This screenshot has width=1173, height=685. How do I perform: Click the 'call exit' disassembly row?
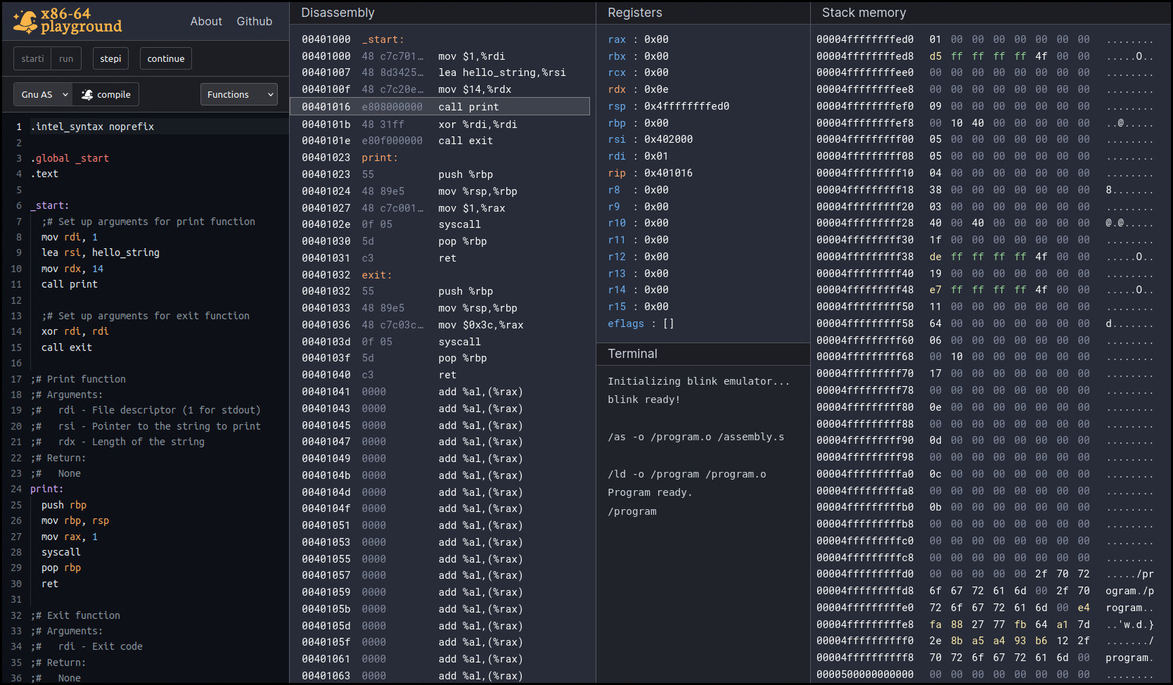440,141
